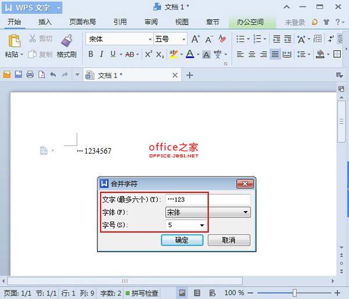Click the numbered list icon
Viewport: 349px width, 299px height.
[257, 39]
